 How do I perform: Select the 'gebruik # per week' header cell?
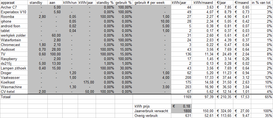coord(152,2)
